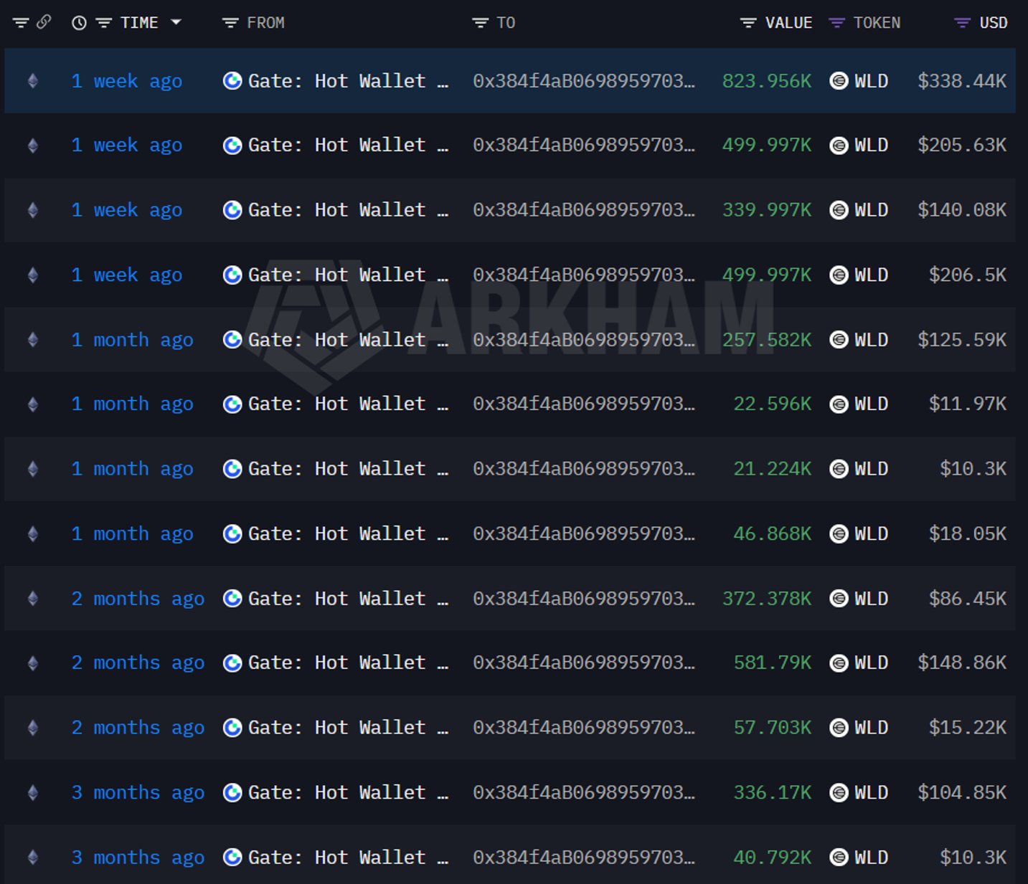Click the WLD token icon in the 823.956K row
Screen dimensions: 1028x884
point(839,81)
